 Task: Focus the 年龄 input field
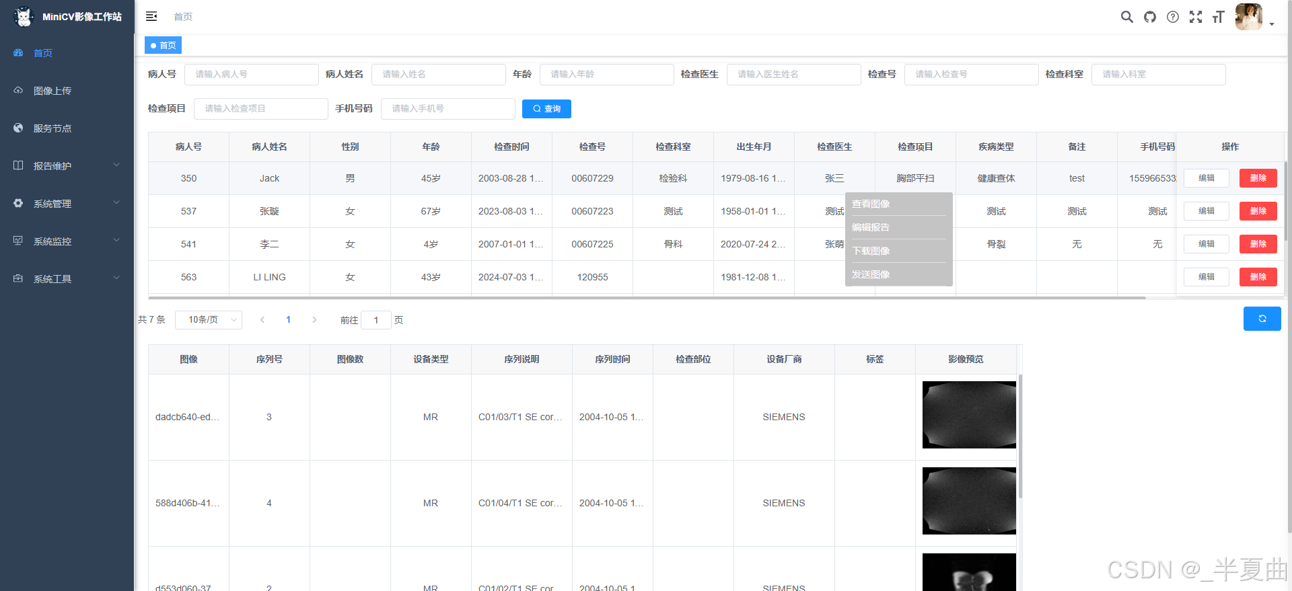pyautogui.click(x=607, y=75)
